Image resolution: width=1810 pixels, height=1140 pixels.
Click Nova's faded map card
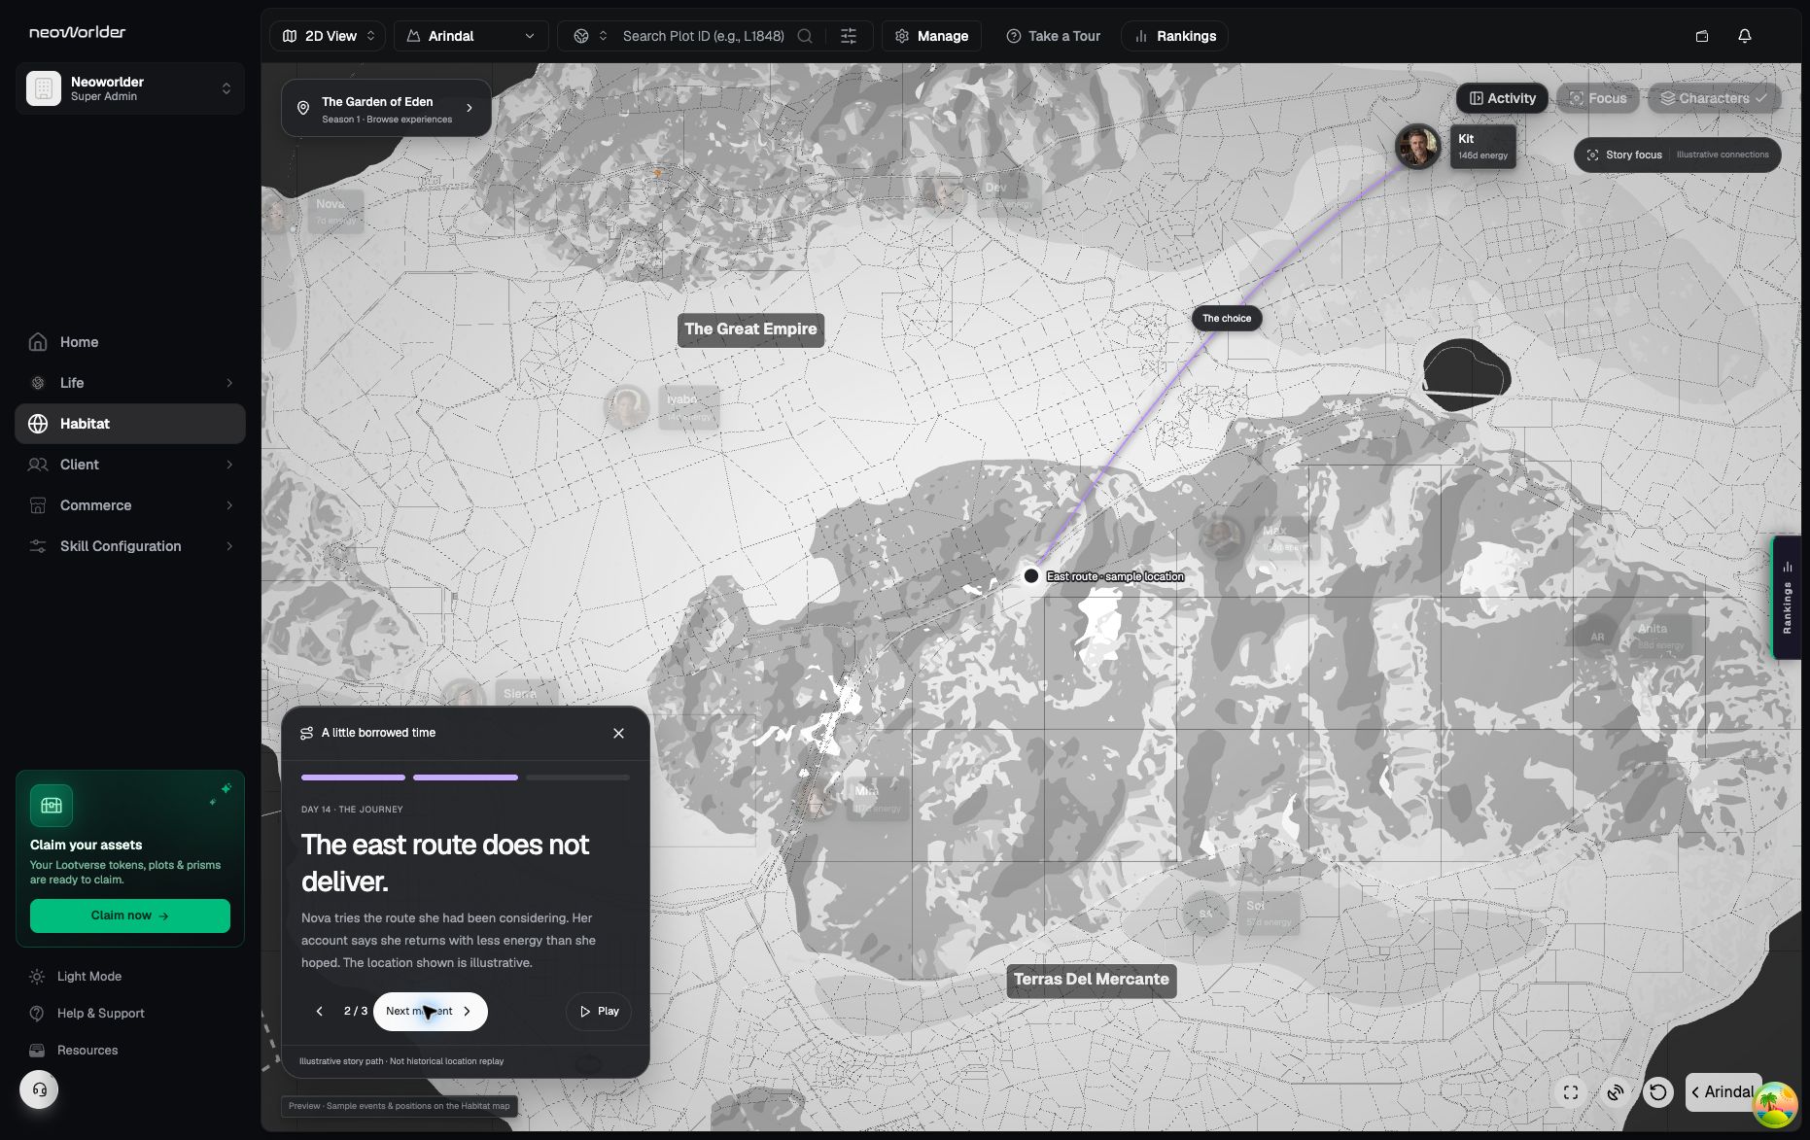tap(335, 211)
